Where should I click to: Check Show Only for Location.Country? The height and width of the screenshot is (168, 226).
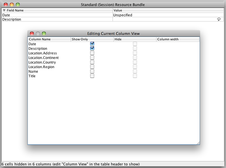pyautogui.click(x=92, y=62)
